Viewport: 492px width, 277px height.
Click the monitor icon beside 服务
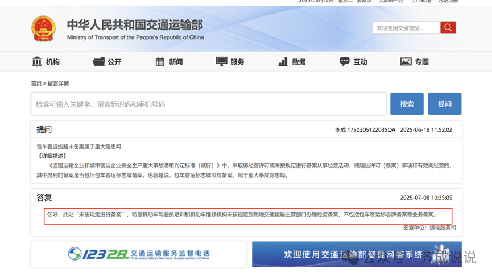click(221, 61)
